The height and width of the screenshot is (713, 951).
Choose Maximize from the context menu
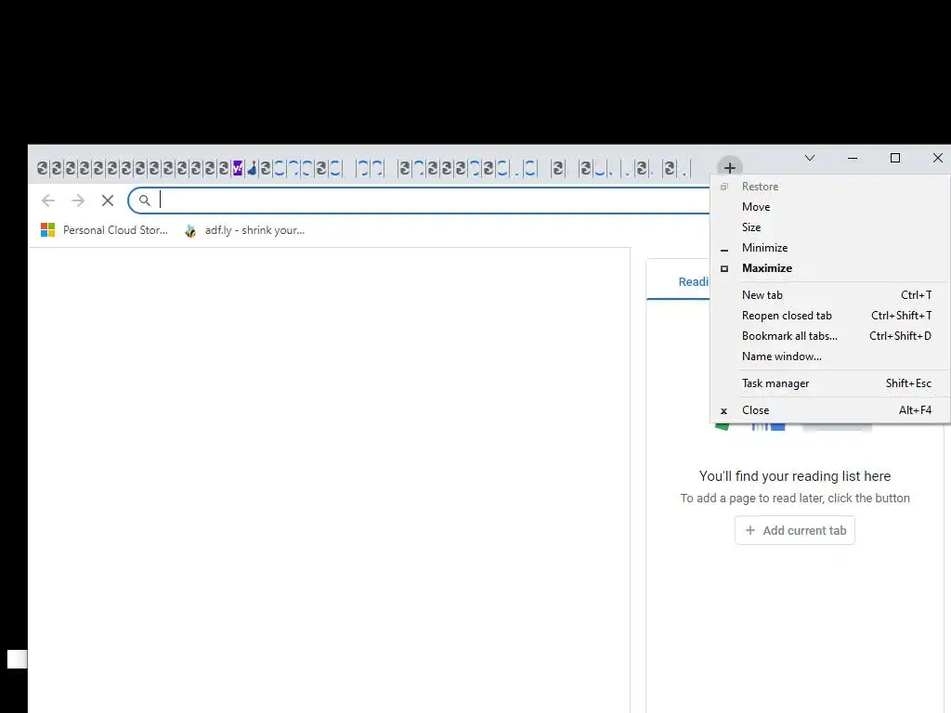click(829, 268)
